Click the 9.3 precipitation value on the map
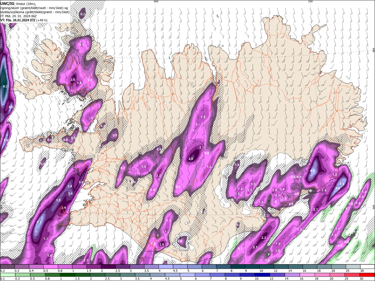This screenshot has width=375, height=281. 5,87
